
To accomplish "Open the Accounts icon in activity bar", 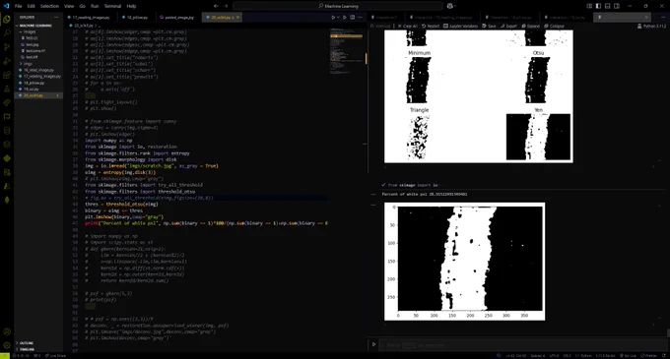I will tap(7, 331).
